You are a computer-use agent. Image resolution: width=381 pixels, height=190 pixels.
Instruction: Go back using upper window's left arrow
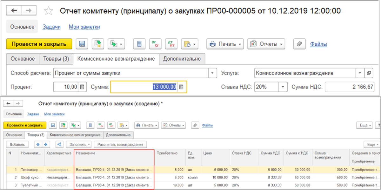[14, 11]
